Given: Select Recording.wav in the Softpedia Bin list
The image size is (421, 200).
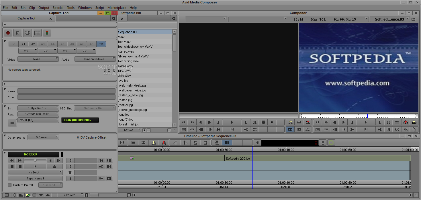Looking at the screenshot, I should click(129, 61).
